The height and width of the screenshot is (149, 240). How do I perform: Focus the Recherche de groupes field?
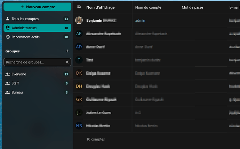34,62
